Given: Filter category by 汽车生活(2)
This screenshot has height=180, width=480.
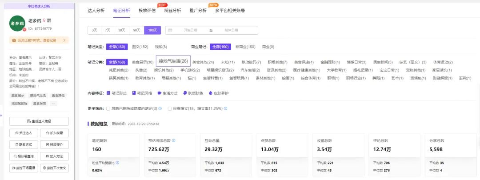Looking at the screenshot, I should [x=250, y=70].
